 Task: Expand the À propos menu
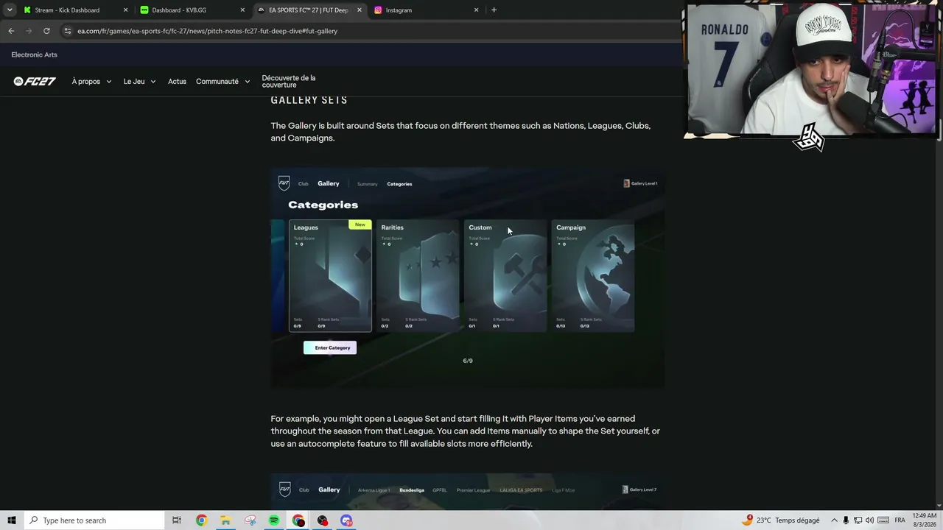click(x=91, y=82)
